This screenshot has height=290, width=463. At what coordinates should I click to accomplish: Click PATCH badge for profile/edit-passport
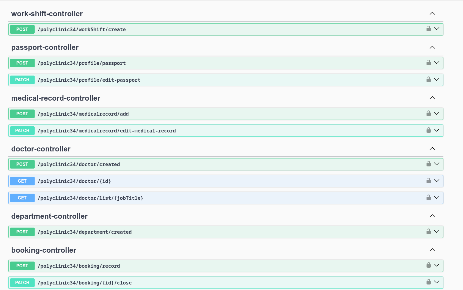[x=22, y=80]
